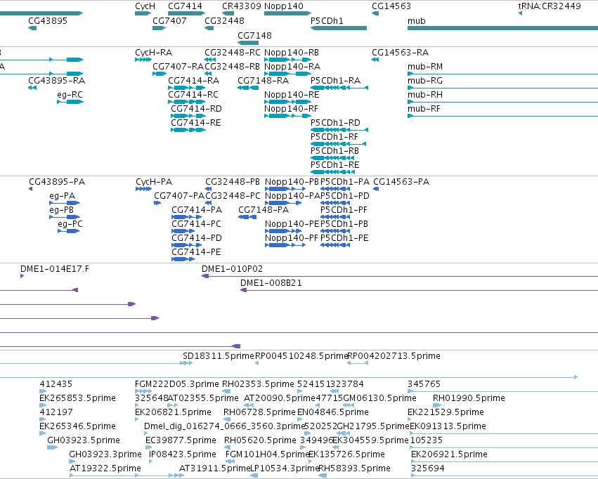Viewport: 598px width, 479px height.
Task: Select the CG7414-PA protein label
Action: point(197,210)
